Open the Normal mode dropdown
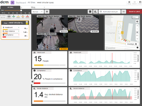The height and width of the screenshot is (106, 142). [x=37, y=12]
